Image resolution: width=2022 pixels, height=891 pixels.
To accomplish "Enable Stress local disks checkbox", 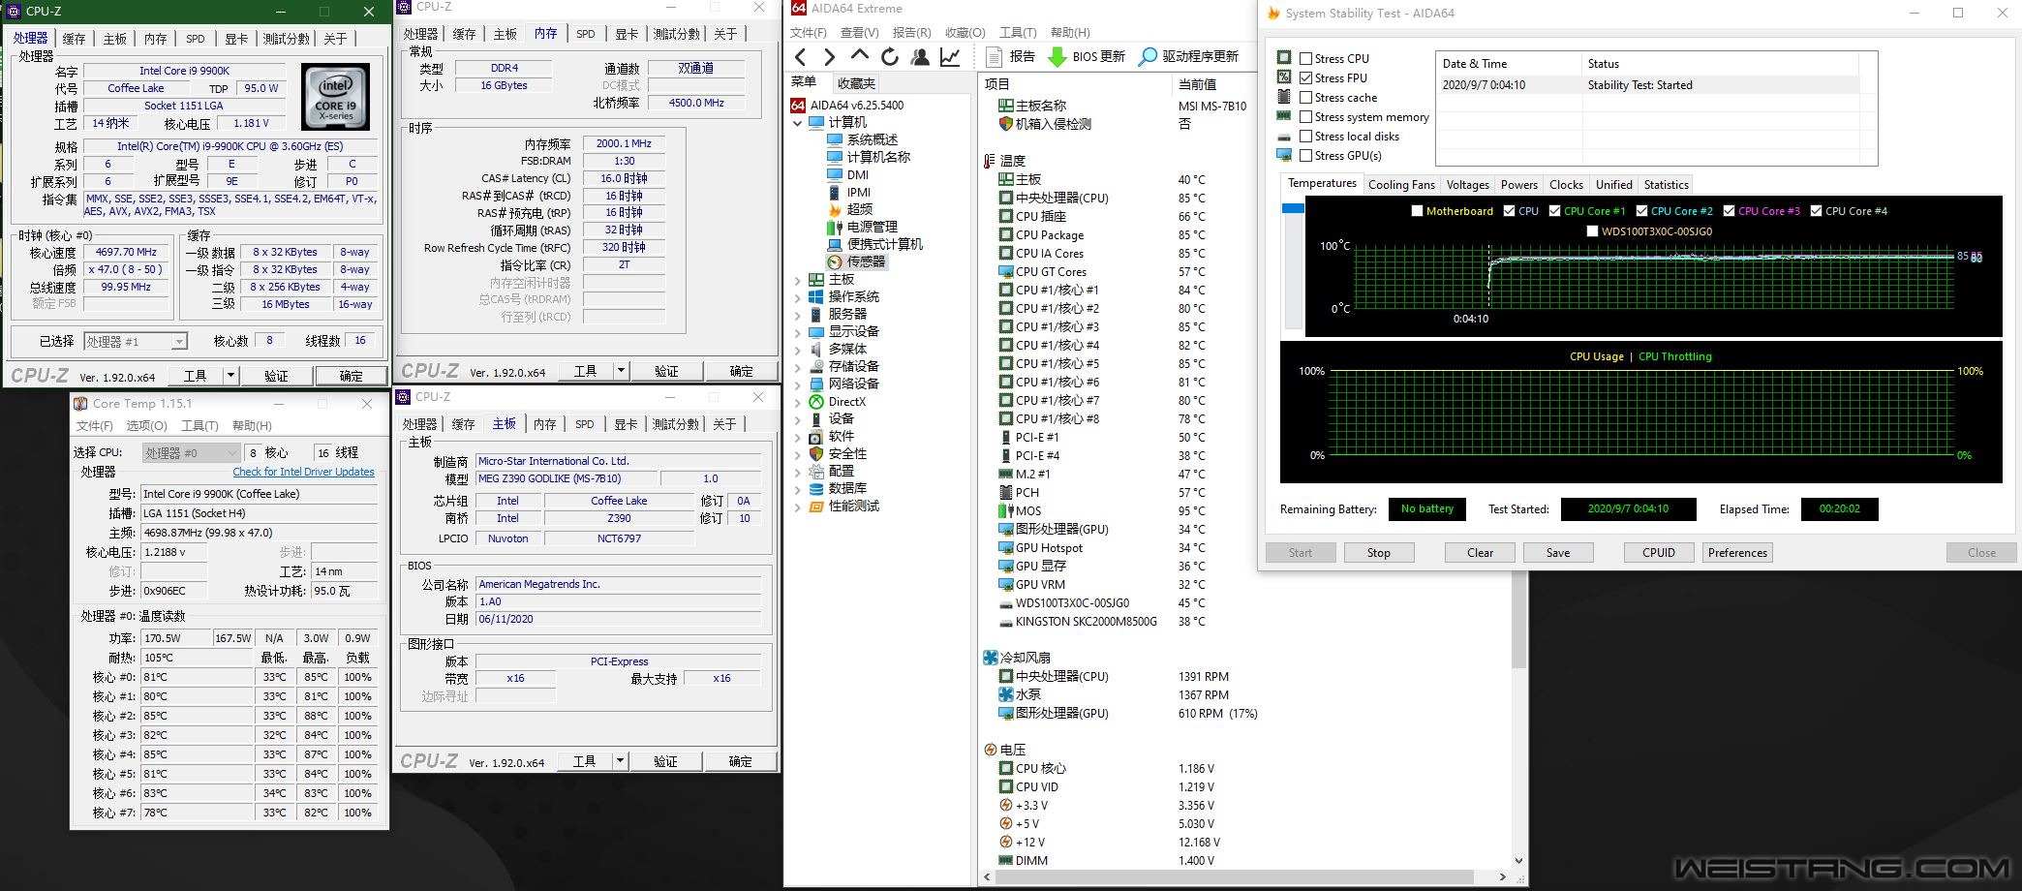I will [x=1305, y=136].
